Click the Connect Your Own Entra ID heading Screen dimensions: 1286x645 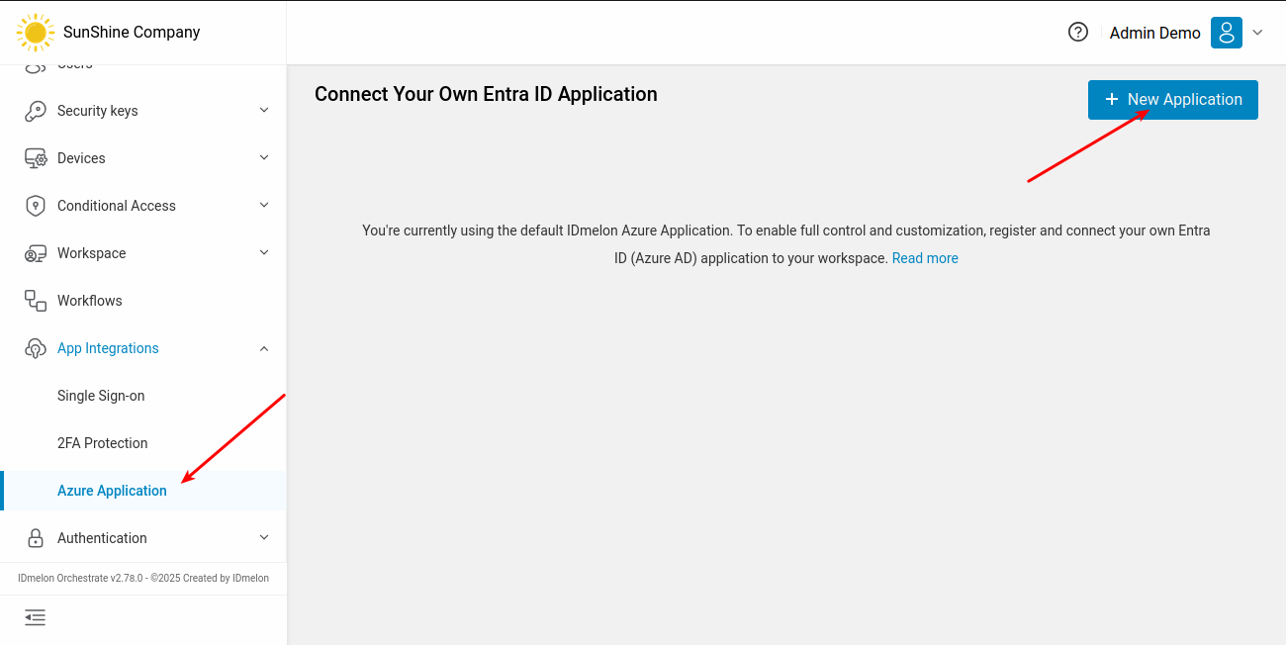coord(486,94)
